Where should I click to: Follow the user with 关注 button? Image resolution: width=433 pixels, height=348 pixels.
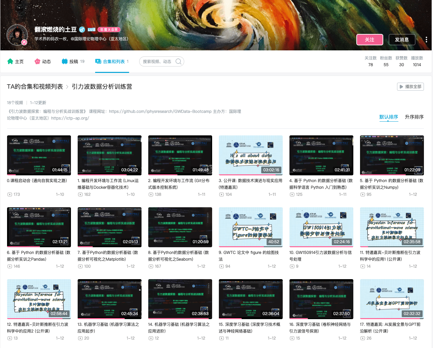tap(370, 40)
